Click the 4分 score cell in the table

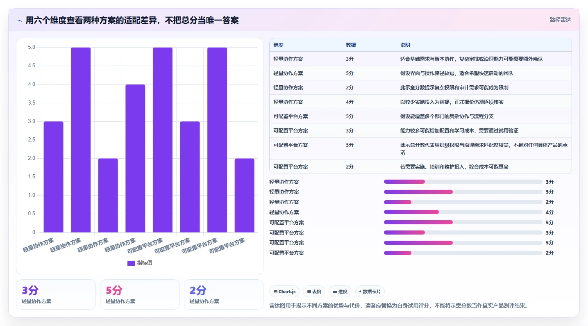[350, 102]
